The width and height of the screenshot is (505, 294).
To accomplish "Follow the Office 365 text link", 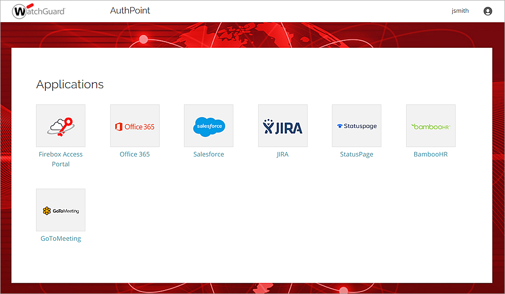I will [x=135, y=154].
